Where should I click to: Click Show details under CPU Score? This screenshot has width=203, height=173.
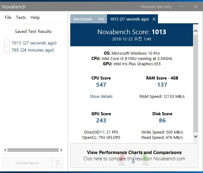[x=101, y=96]
